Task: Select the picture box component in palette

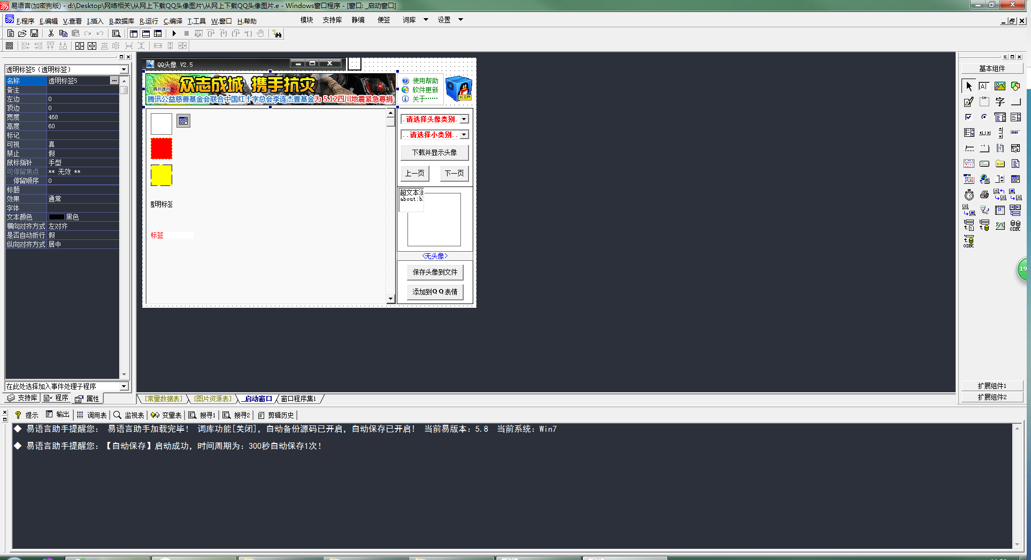Action: point(999,86)
